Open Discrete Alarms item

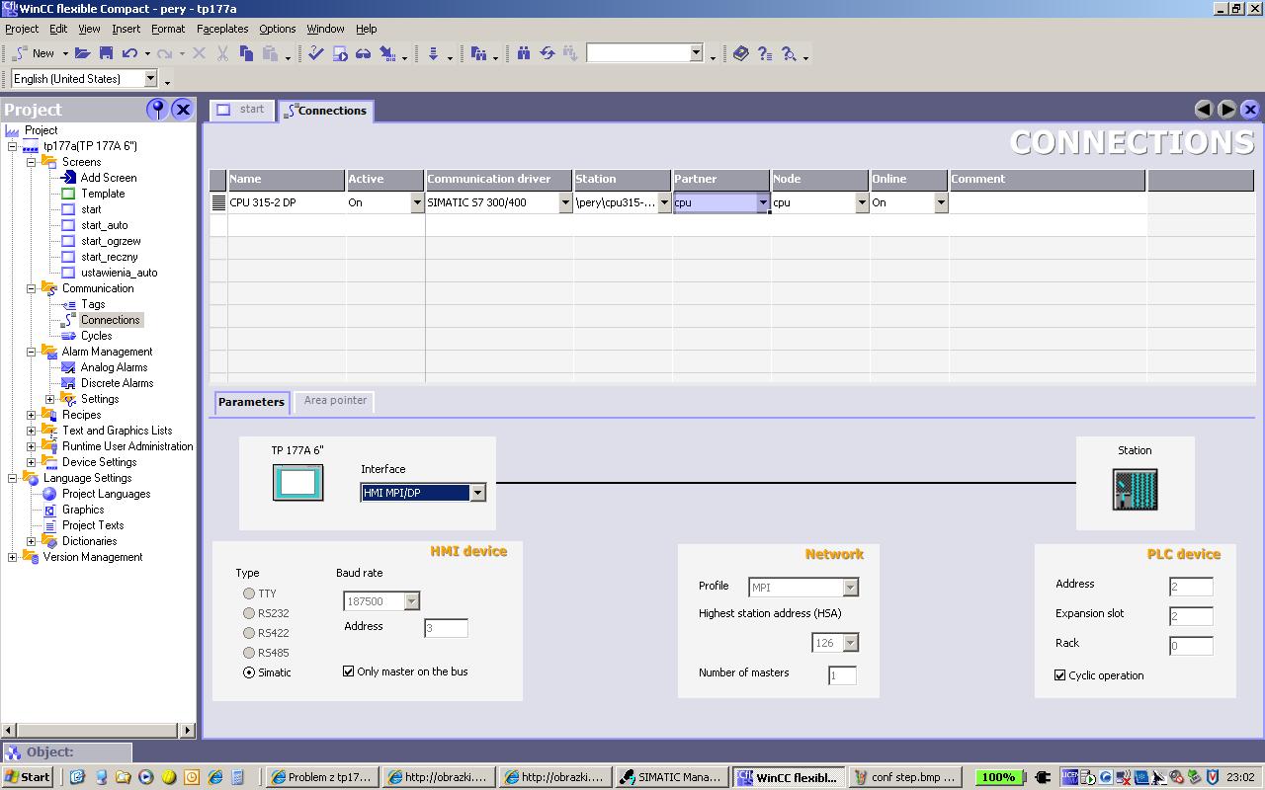(117, 383)
